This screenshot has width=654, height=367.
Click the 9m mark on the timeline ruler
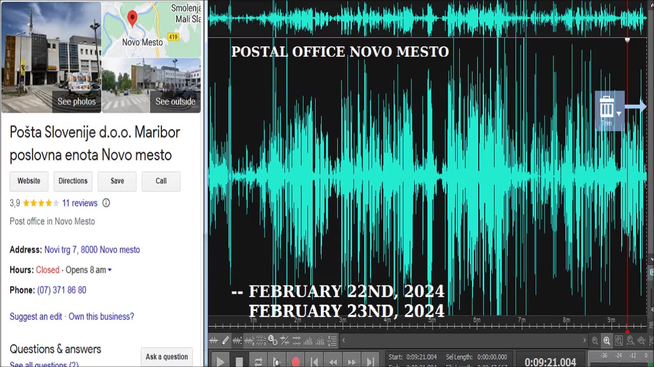pos(611,320)
